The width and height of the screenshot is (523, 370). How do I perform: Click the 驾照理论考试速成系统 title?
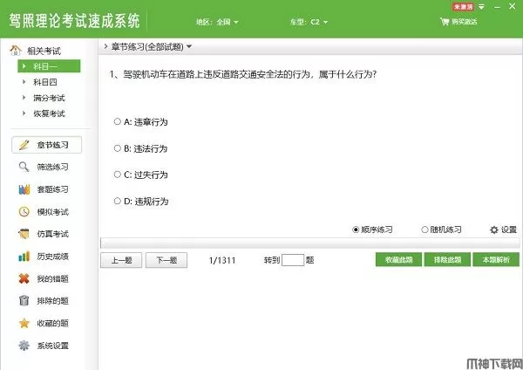coord(74,21)
